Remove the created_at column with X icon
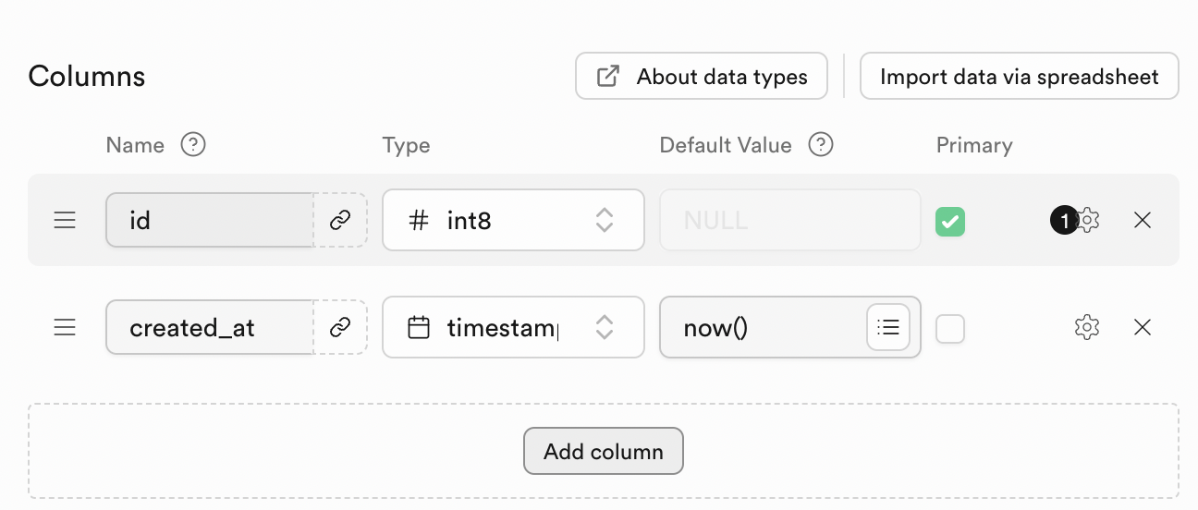 1143,327
